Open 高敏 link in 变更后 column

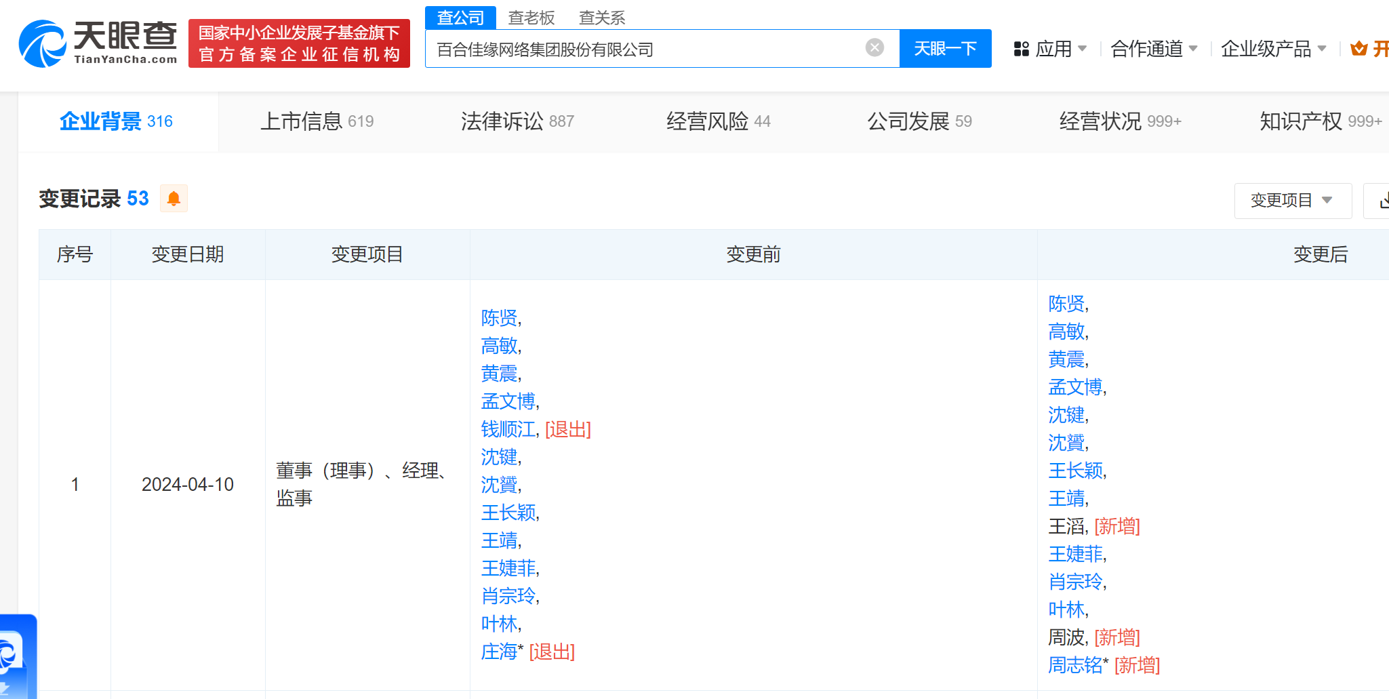coord(1066,332)
